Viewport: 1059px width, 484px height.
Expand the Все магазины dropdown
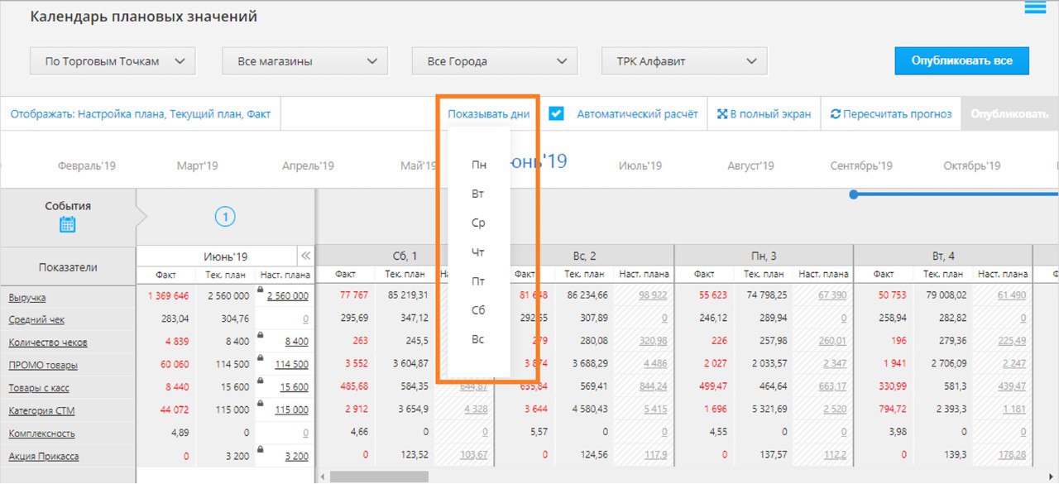(x=304, y=61)
